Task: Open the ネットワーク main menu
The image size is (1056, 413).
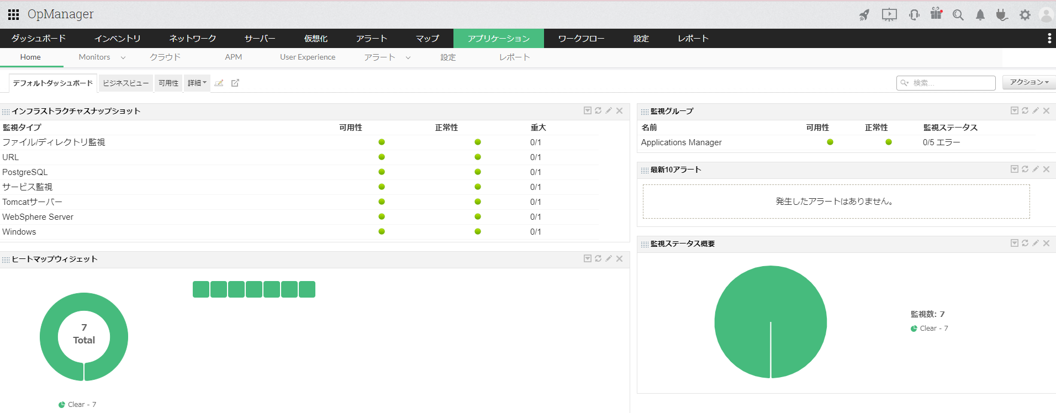Action: pyautogui.click(x=192, y=38)
